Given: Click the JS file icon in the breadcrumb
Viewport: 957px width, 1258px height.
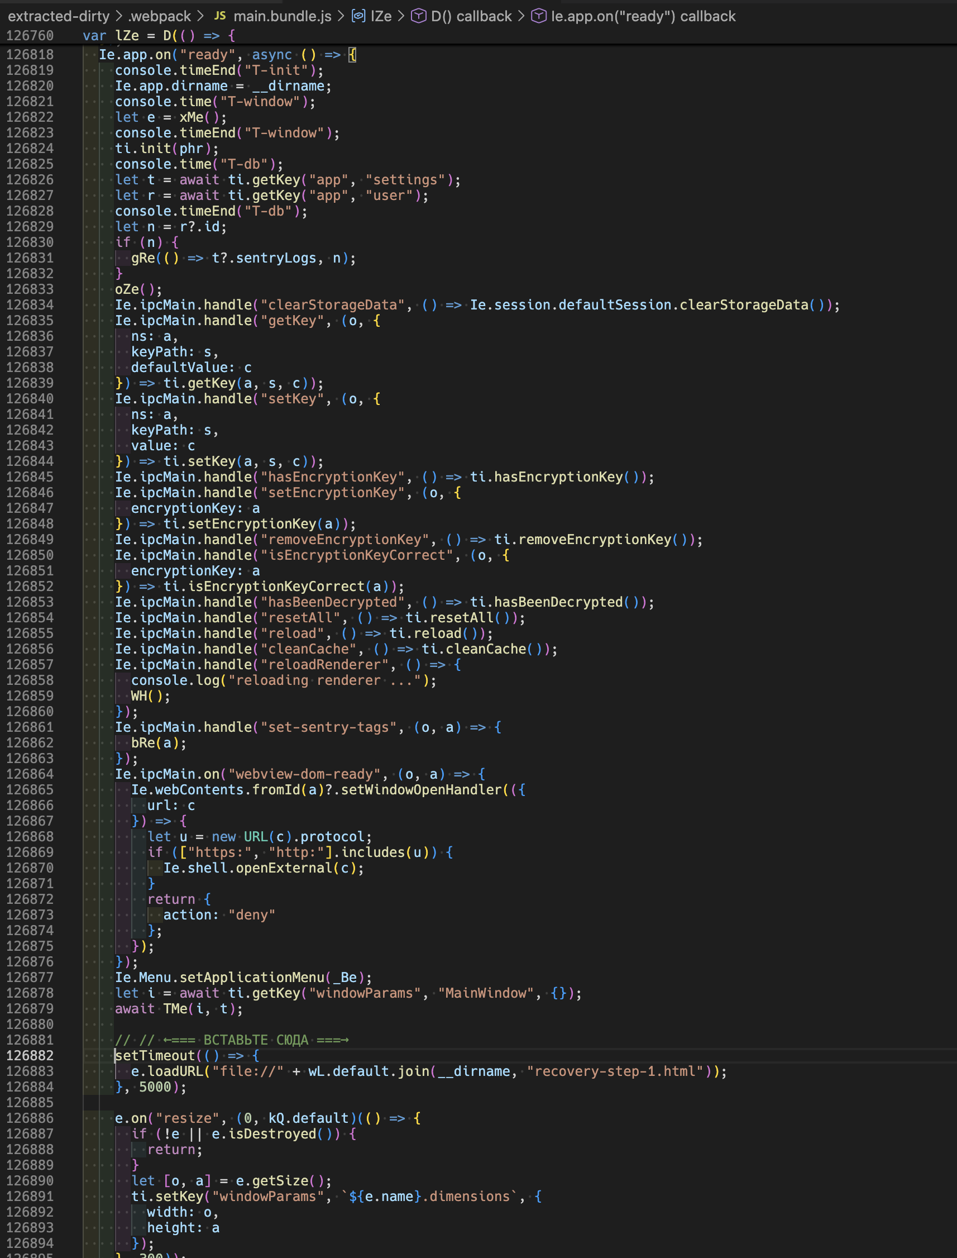Looking at the screenshot, I should coord(221,16).
